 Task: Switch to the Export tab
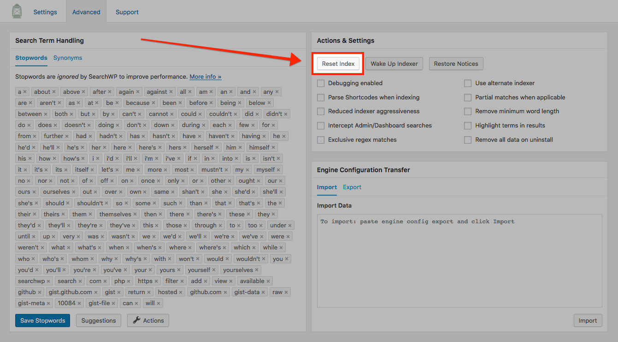pos(352,187)
